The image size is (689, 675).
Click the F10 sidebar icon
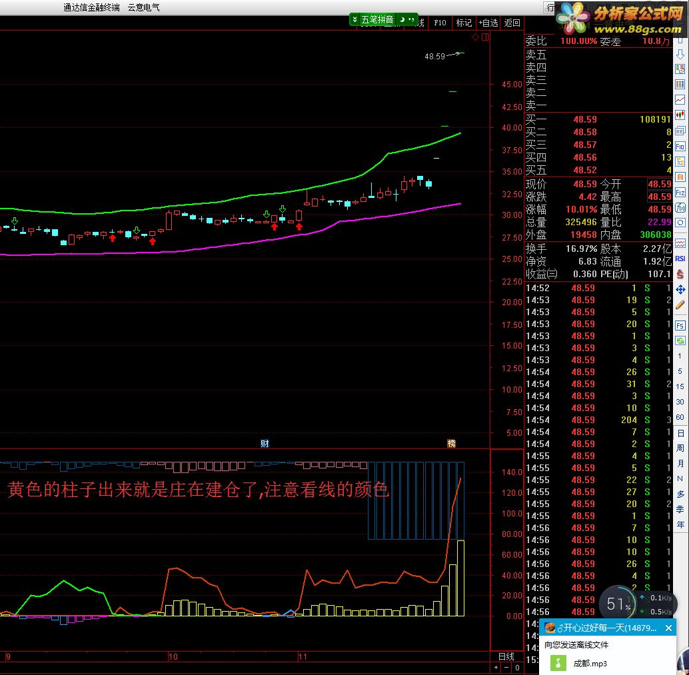click(680, 147)
